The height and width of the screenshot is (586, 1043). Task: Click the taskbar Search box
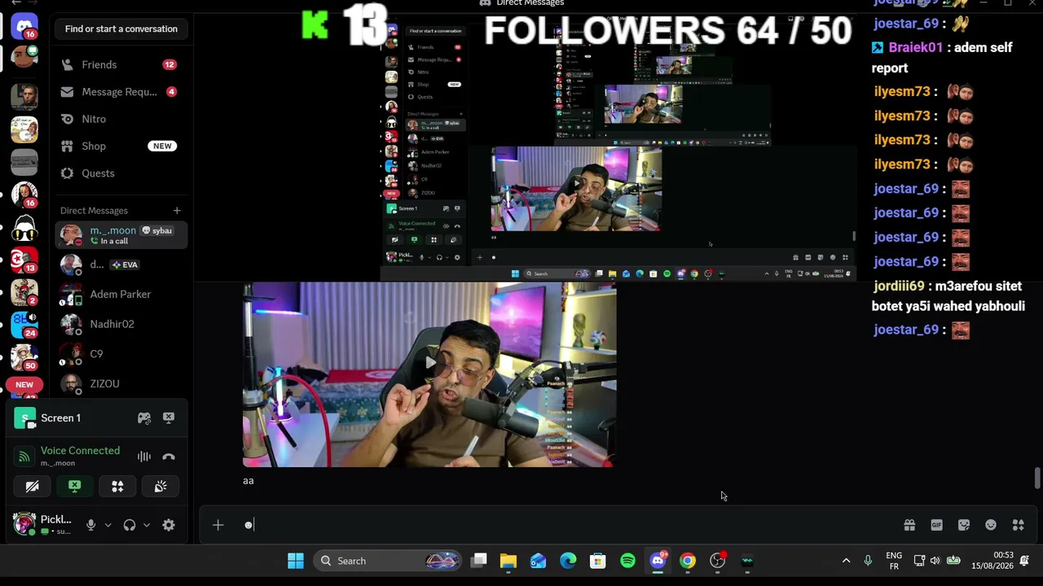pos(389,561)
